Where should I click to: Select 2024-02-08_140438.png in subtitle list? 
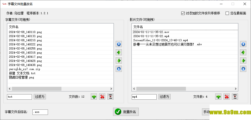(x=60, y=65)
